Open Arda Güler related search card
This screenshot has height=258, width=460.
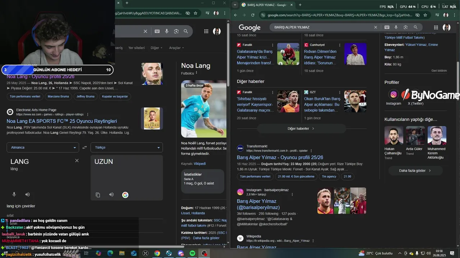click(x=415, y=141)
